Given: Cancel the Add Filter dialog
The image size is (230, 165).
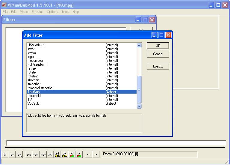Looking at the screenshot, I should (158, 54).
